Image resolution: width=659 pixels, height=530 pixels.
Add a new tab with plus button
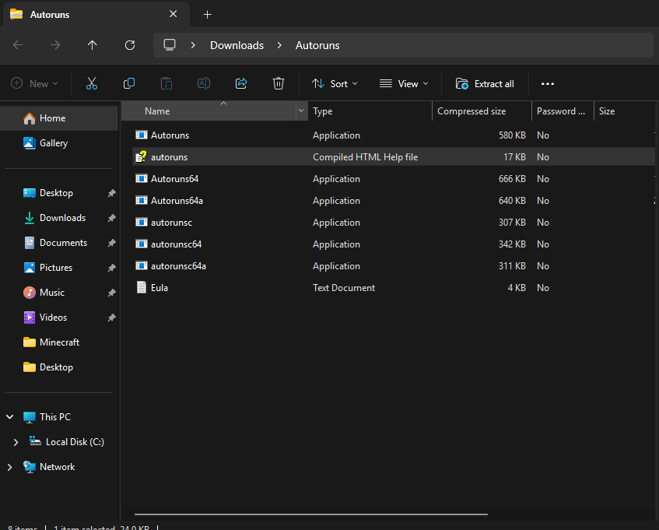point(207,14)
